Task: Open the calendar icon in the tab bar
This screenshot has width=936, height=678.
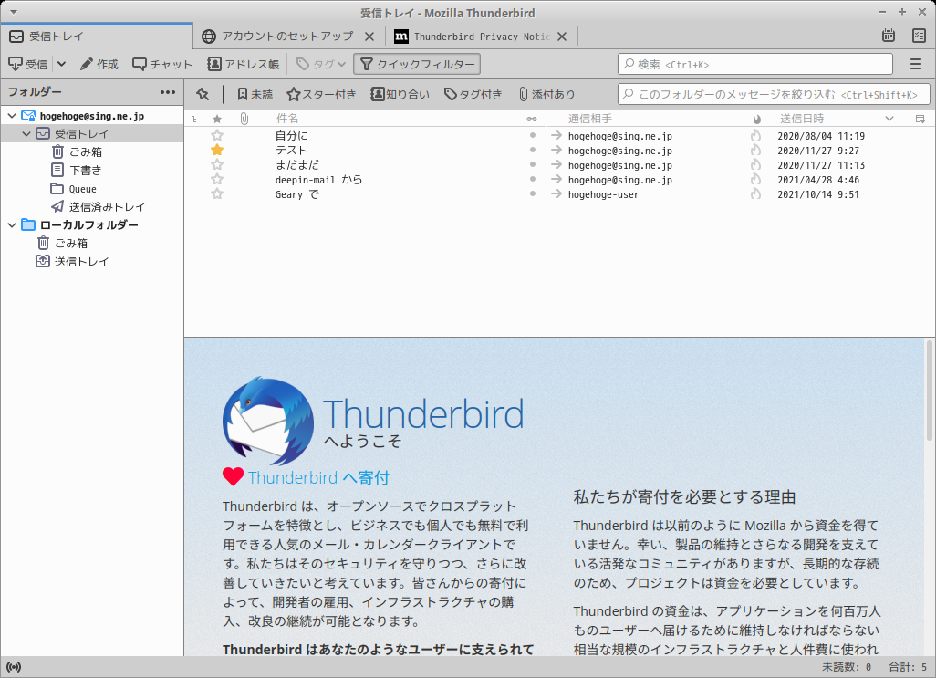Action: (x=889, y=36)
